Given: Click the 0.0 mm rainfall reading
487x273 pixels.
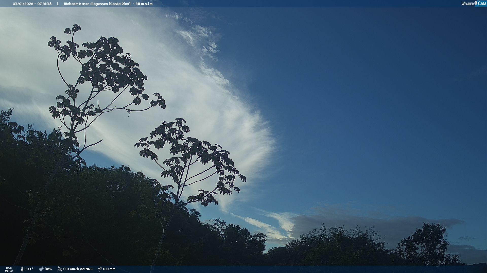Looking at the screenshot, I should point(109,269).
